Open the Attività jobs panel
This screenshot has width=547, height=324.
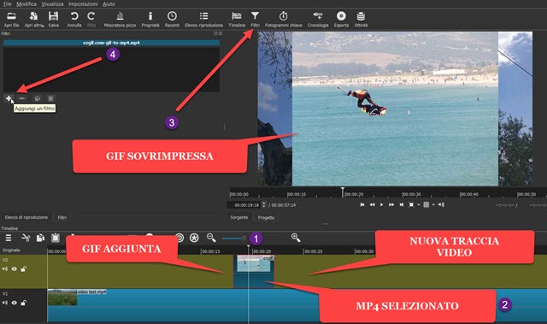click(x=361, y=19)
